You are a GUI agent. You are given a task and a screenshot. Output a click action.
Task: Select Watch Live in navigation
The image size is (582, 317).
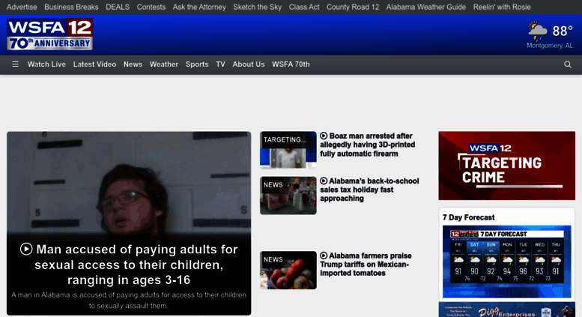click(x=46, y=64)
